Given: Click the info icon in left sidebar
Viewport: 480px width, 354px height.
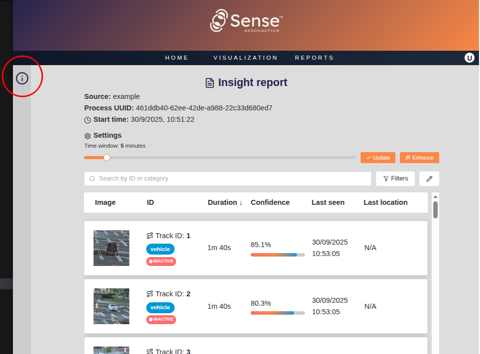Looking at the screenshot, I should 22,78.
